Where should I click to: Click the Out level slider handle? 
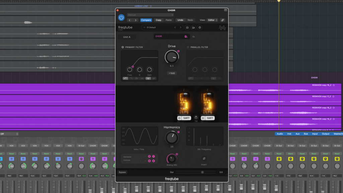202,172
